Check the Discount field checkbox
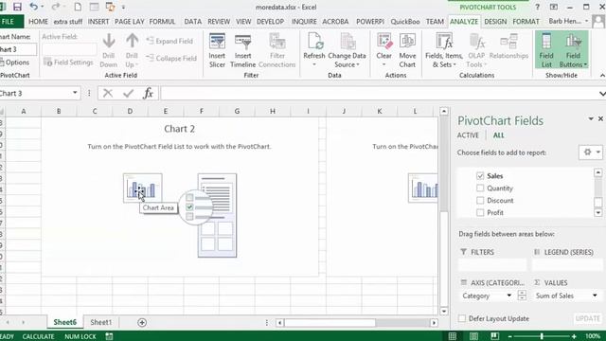The height and width of the screenshot is (341, 606). pos(480,201)
